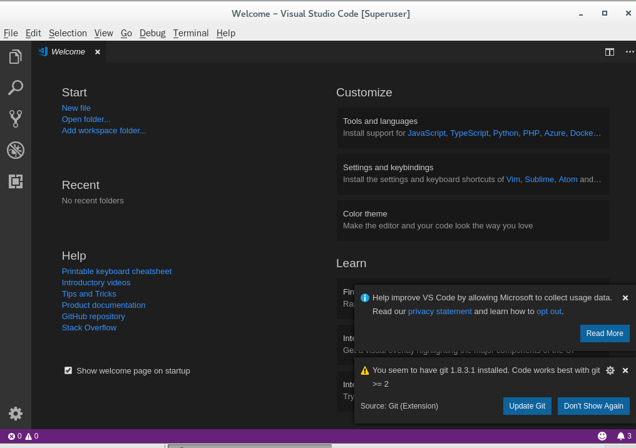Open the View menu

coord(103,33)
